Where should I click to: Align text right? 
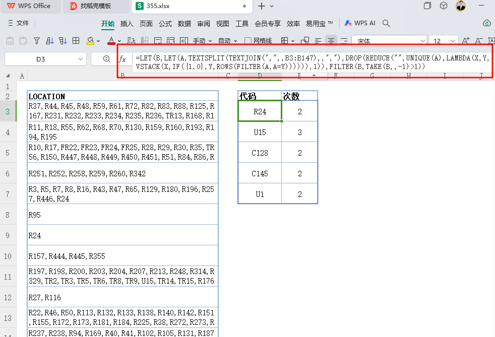pos(344,41)
